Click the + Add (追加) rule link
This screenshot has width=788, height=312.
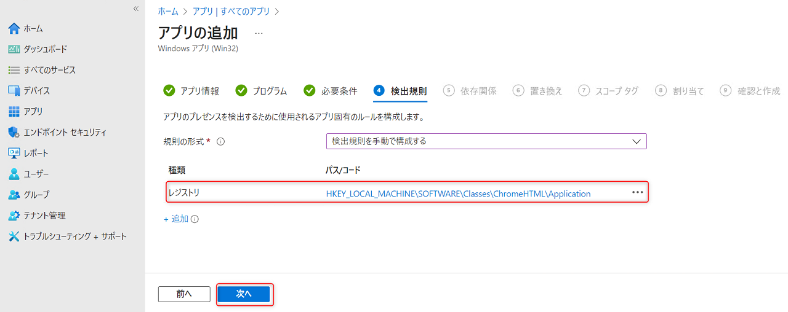coord(176,219)
